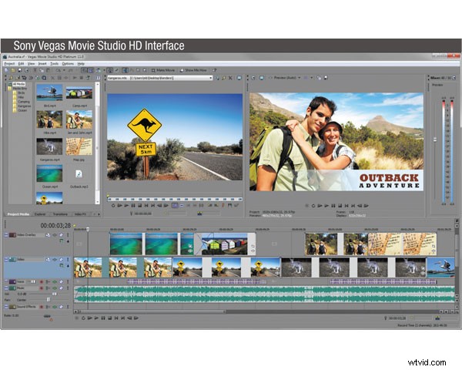462x370 pixels.
Task: Click Play button under video preview window
Action: pos(326,206)
